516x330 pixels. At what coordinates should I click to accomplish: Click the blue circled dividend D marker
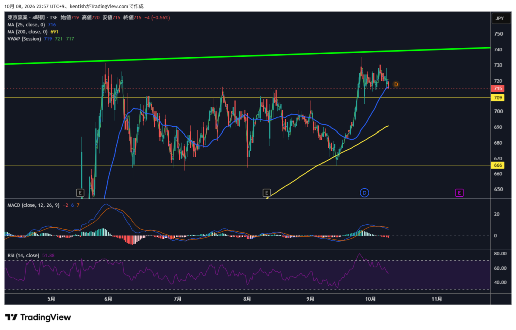364,193
